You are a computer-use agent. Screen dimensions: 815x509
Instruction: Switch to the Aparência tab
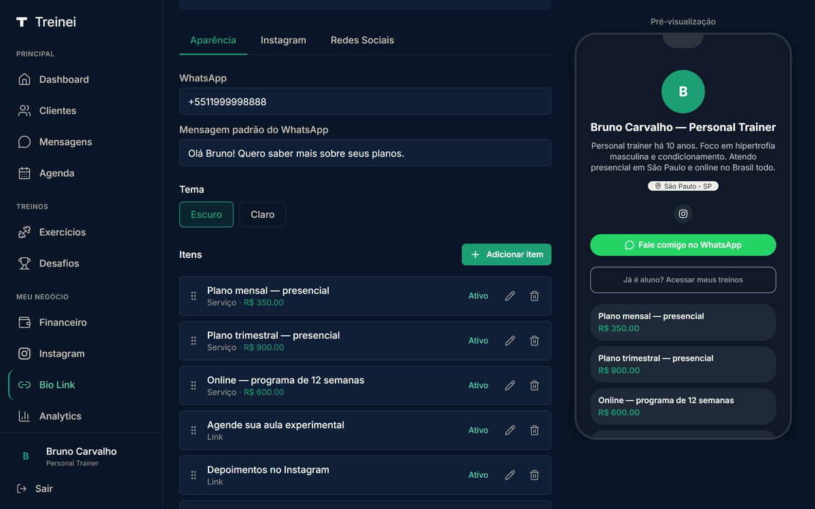[213, 40]
